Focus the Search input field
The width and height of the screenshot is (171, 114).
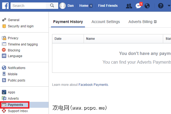(x=28, y=6)
